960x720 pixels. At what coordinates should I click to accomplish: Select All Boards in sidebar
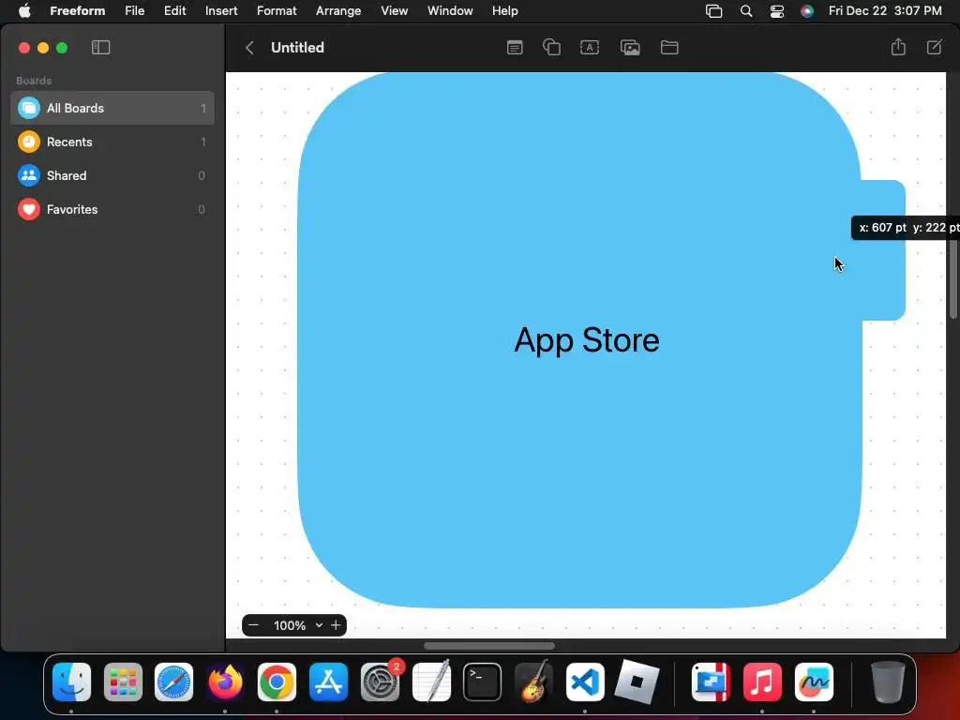click(112, 108)
